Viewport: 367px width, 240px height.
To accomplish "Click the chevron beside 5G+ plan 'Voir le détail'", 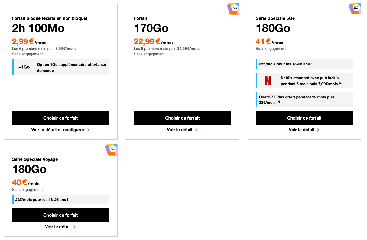I will [x=318, y=130].
